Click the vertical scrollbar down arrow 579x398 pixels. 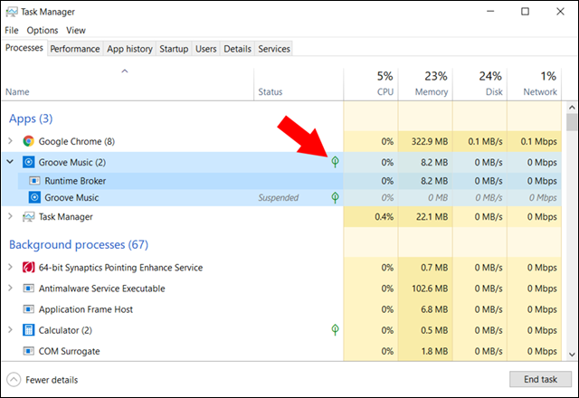571,354
